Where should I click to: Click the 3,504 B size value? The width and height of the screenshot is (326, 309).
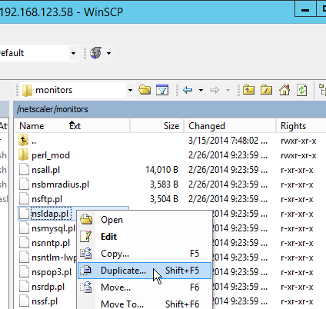point(164,199)
